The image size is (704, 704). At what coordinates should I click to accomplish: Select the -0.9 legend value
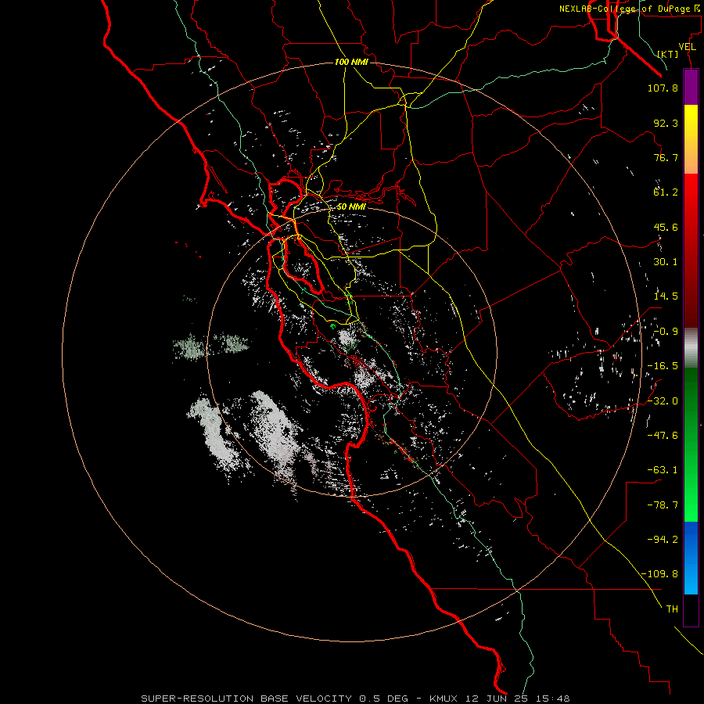click(x=666, y=332)
